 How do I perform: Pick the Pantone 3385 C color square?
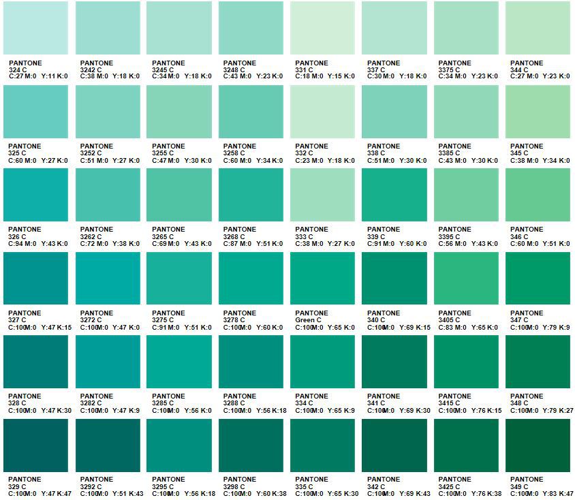coord(466,112)
